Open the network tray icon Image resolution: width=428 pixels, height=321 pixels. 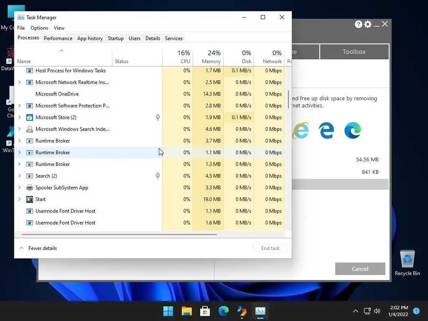[367, 311]
